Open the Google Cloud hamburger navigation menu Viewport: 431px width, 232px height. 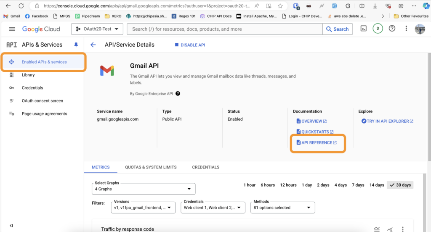[12, 29]
